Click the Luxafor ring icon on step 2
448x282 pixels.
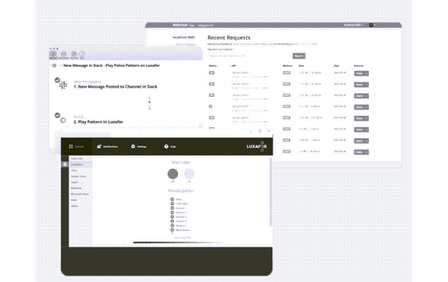63,120
